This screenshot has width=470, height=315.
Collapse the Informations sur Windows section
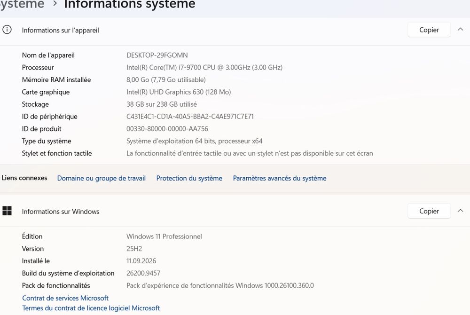(x=461, y=211)
